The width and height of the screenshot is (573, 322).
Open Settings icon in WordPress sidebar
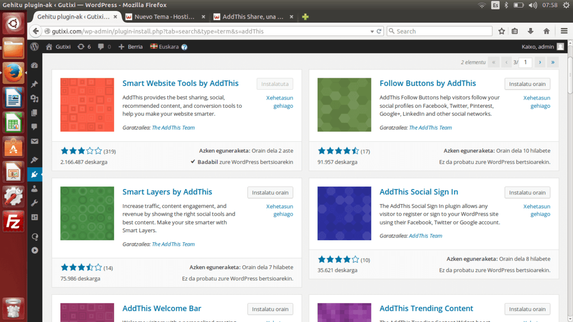point(34,217)
